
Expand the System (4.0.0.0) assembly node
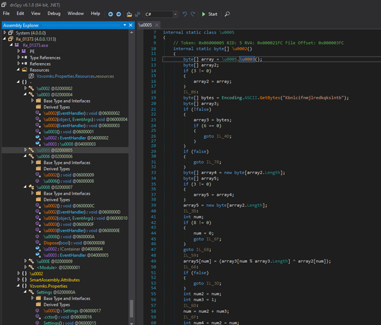pyautogui.click(x=5, y=33)
